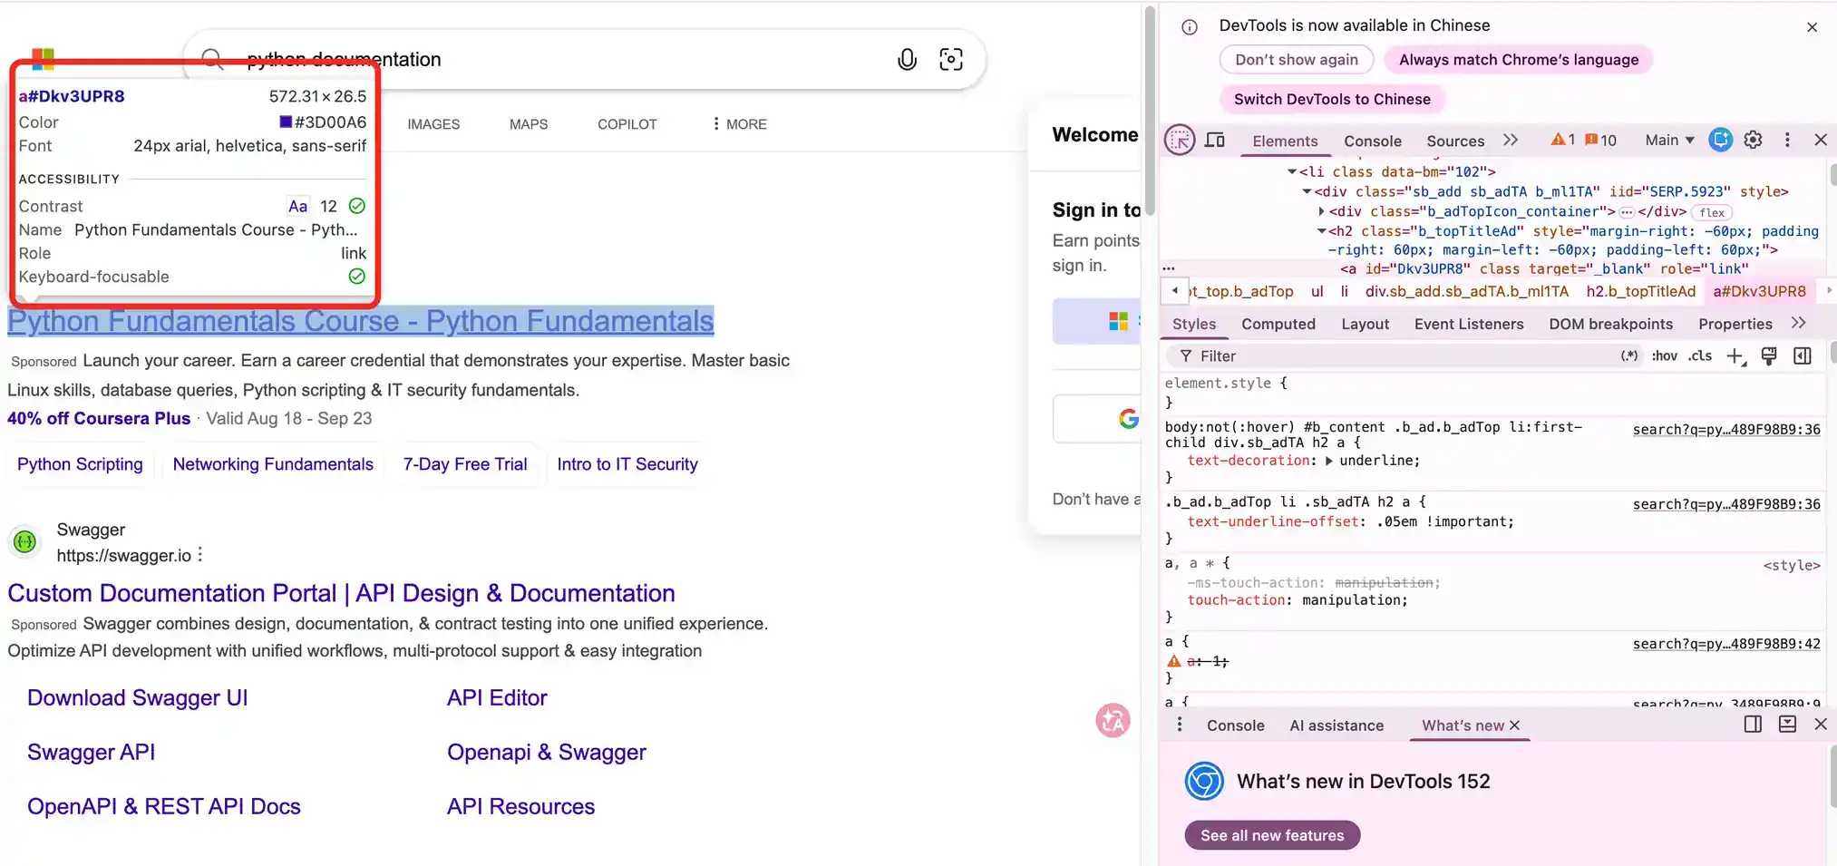Click Always match Chrome's language
Viewport: 1837px width, 866px height.
tap(1519, 60)
